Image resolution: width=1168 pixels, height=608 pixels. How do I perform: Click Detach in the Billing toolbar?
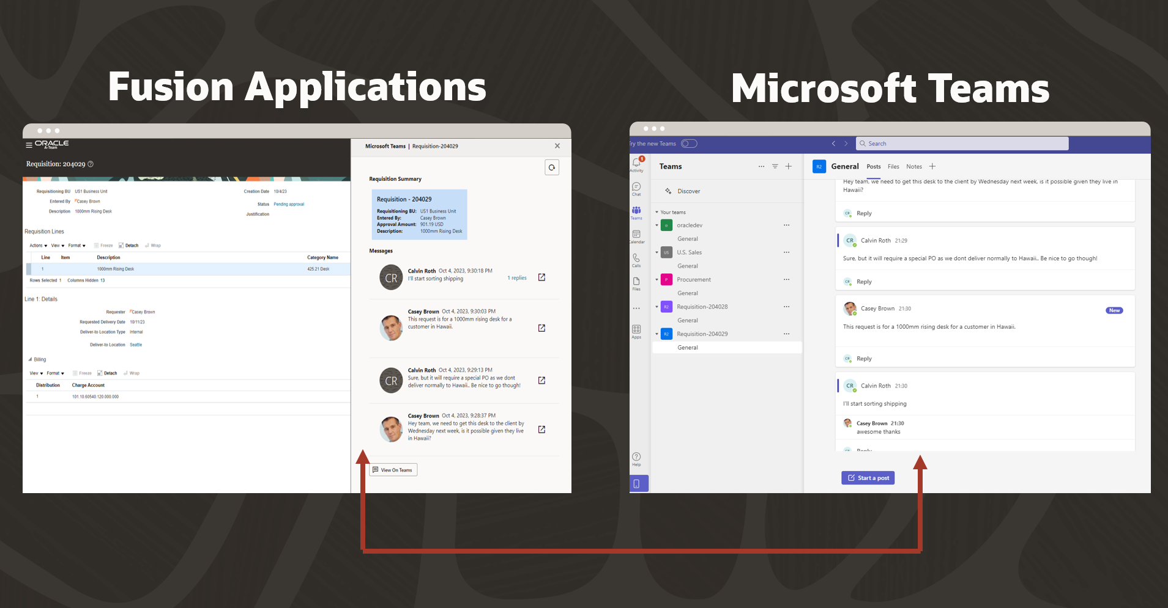[107, 373]
